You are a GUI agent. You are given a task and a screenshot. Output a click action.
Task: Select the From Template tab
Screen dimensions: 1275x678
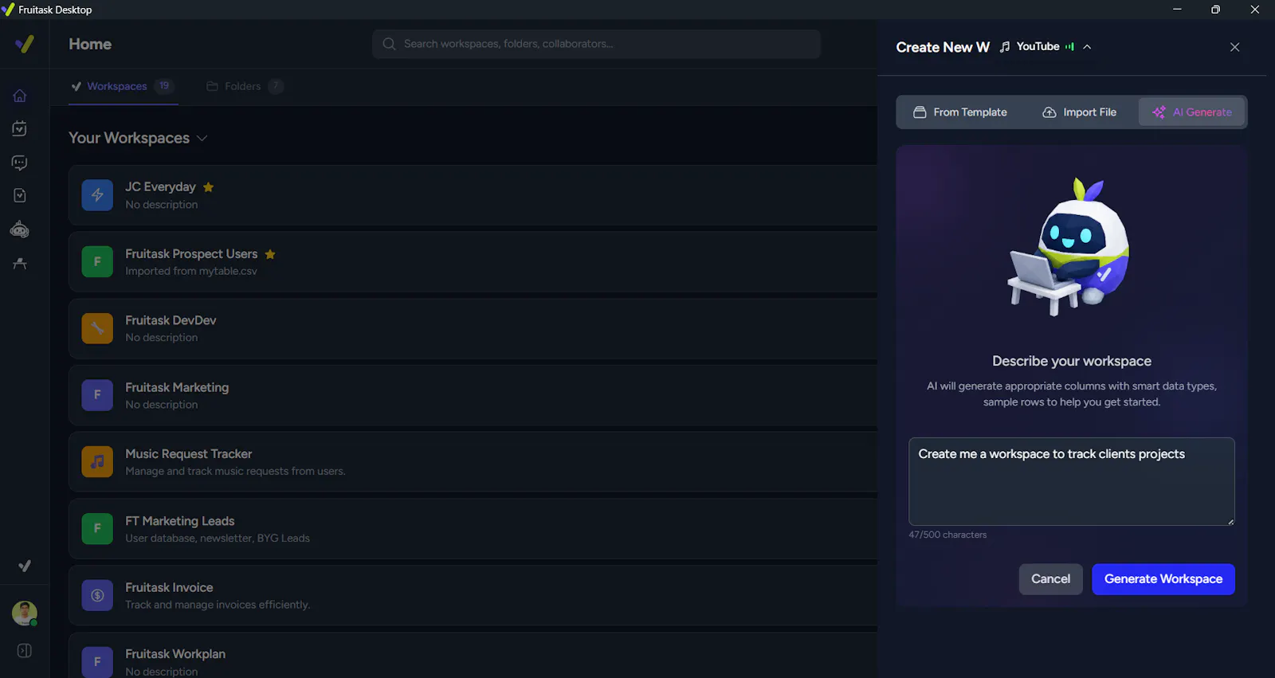pyautogui.click(x=959, y=112)
